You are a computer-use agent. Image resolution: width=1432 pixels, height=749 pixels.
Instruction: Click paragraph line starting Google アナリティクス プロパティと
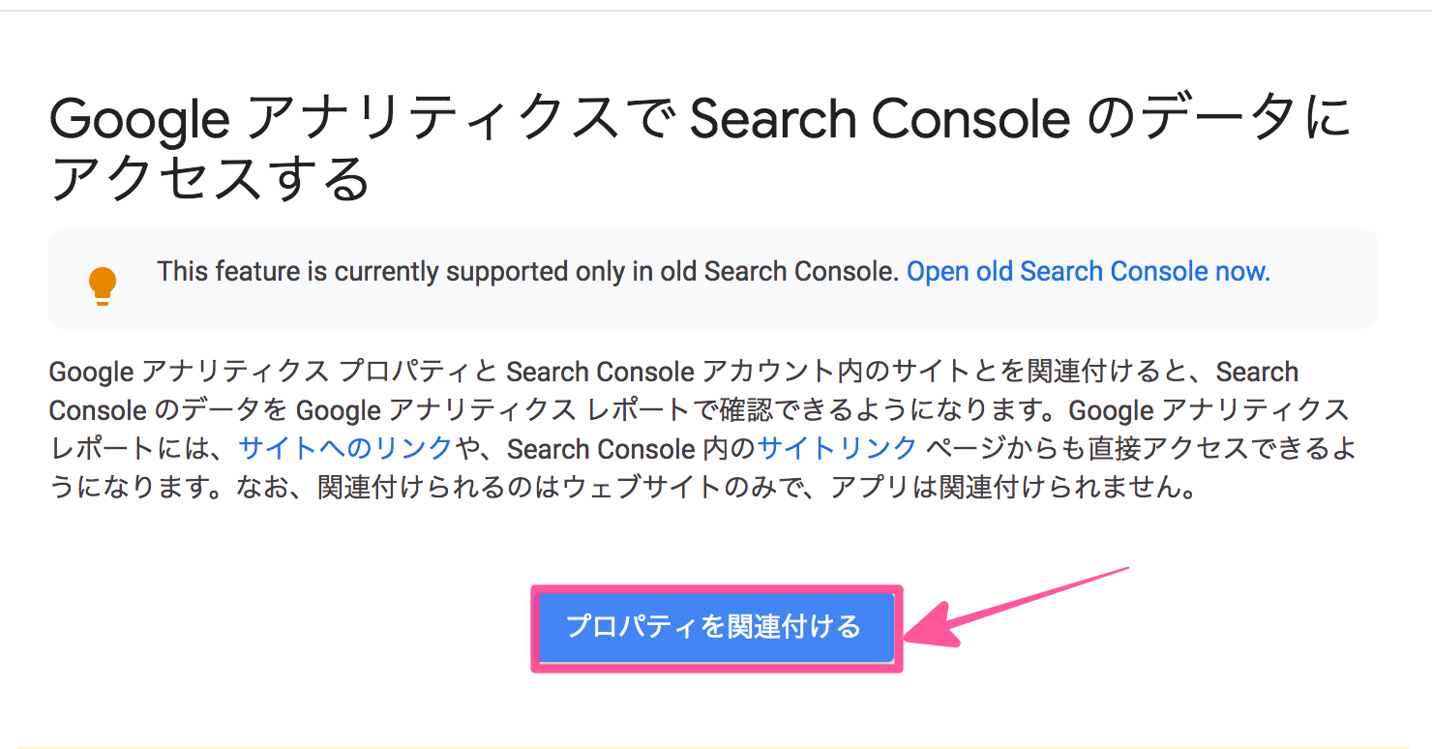tap(673, 372)
